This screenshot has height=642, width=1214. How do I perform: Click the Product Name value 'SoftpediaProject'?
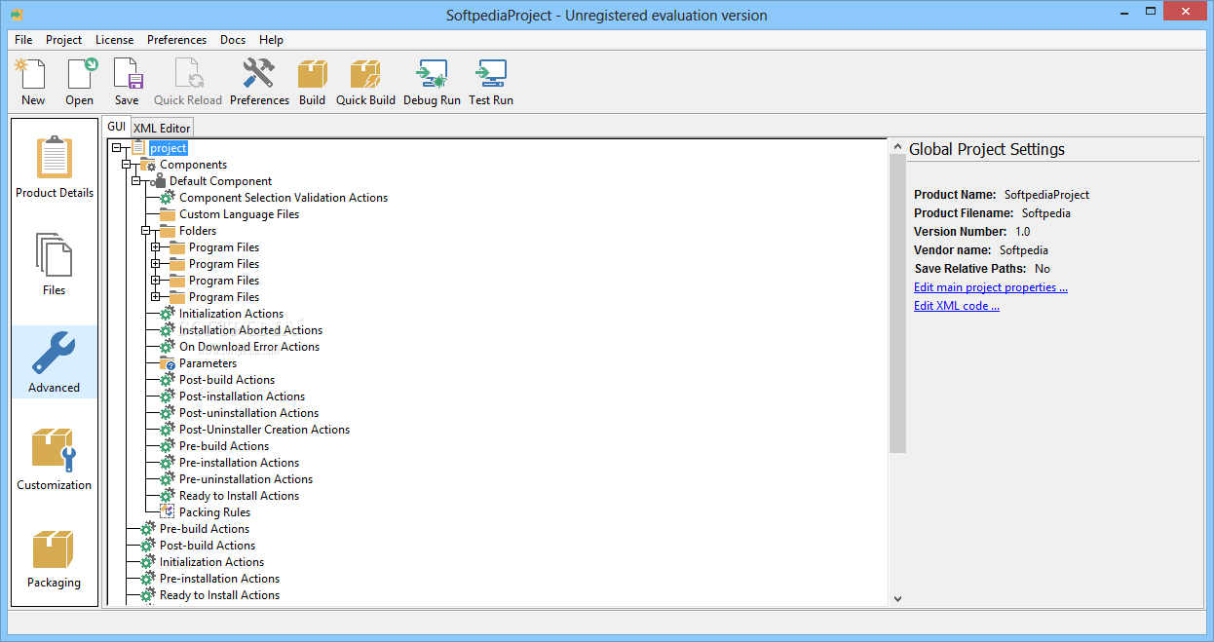pos(1046,195)
